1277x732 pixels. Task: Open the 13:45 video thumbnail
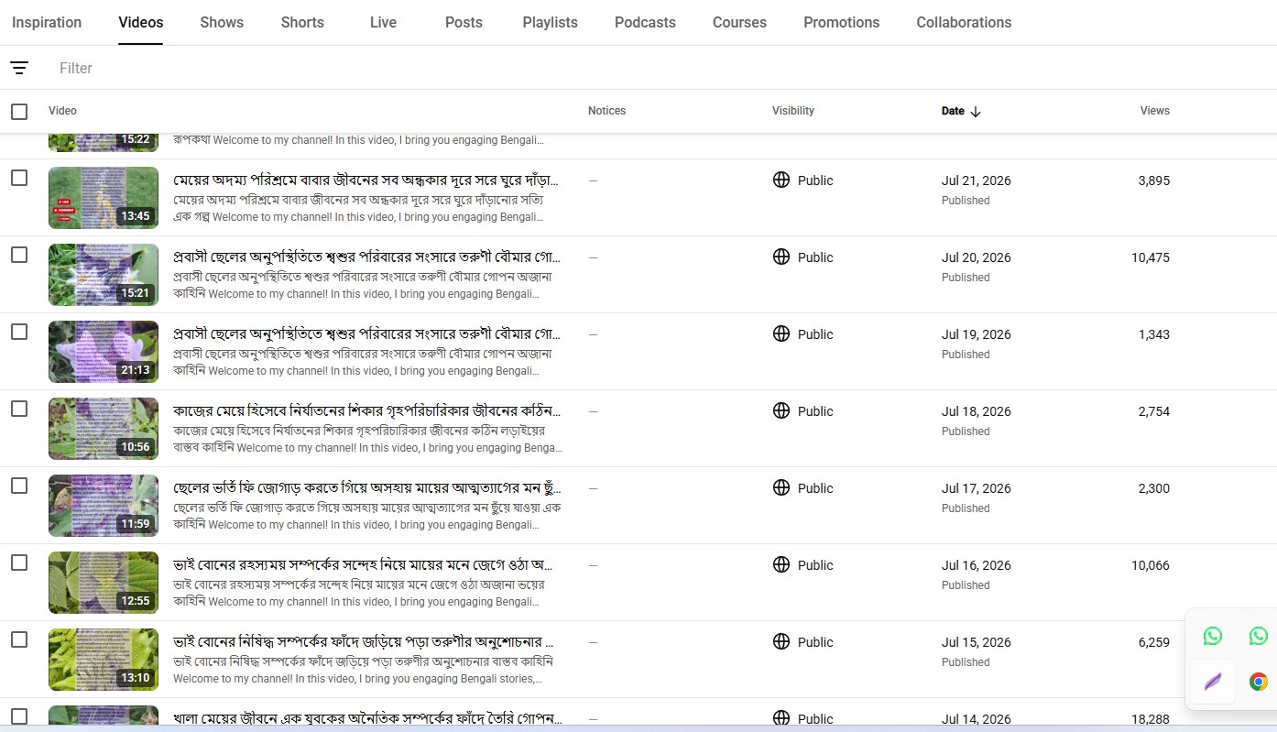click(x=104, y=198)
